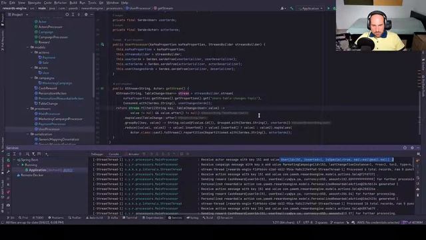Open Project panel settings gear
The height and width of the screenshot is (240, 426).
[86, 15]
